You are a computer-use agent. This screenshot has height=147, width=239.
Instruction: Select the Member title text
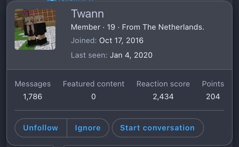[85, 27]
